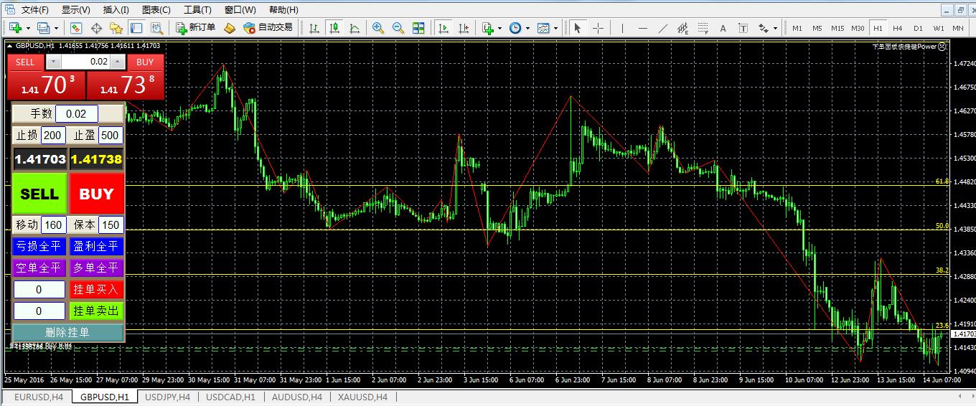Click the 盈利全平 button
976x406 pixels.
[97, 246]
